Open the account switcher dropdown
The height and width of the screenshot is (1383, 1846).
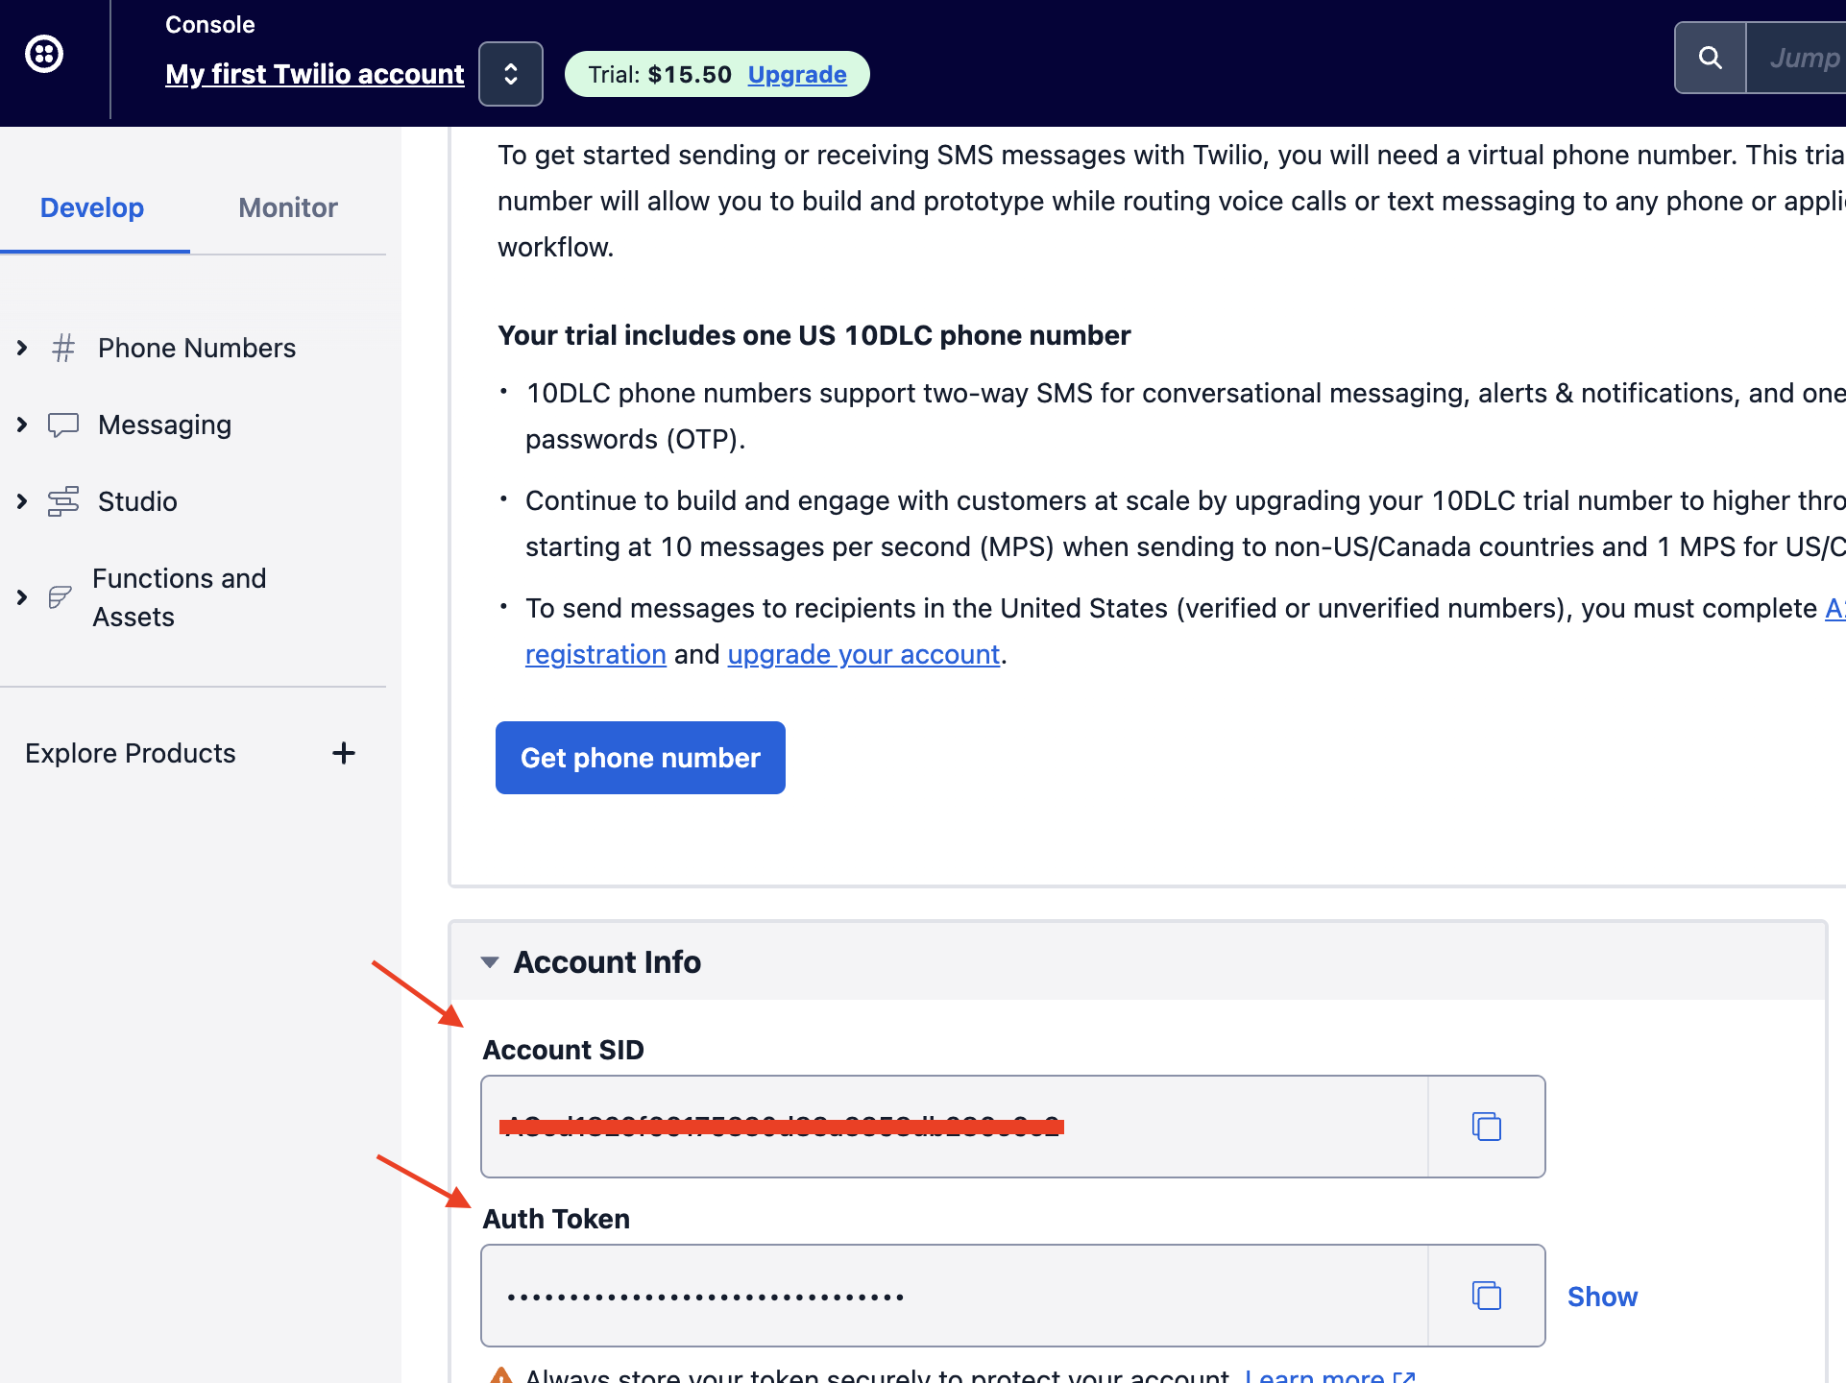coord(511,74)
